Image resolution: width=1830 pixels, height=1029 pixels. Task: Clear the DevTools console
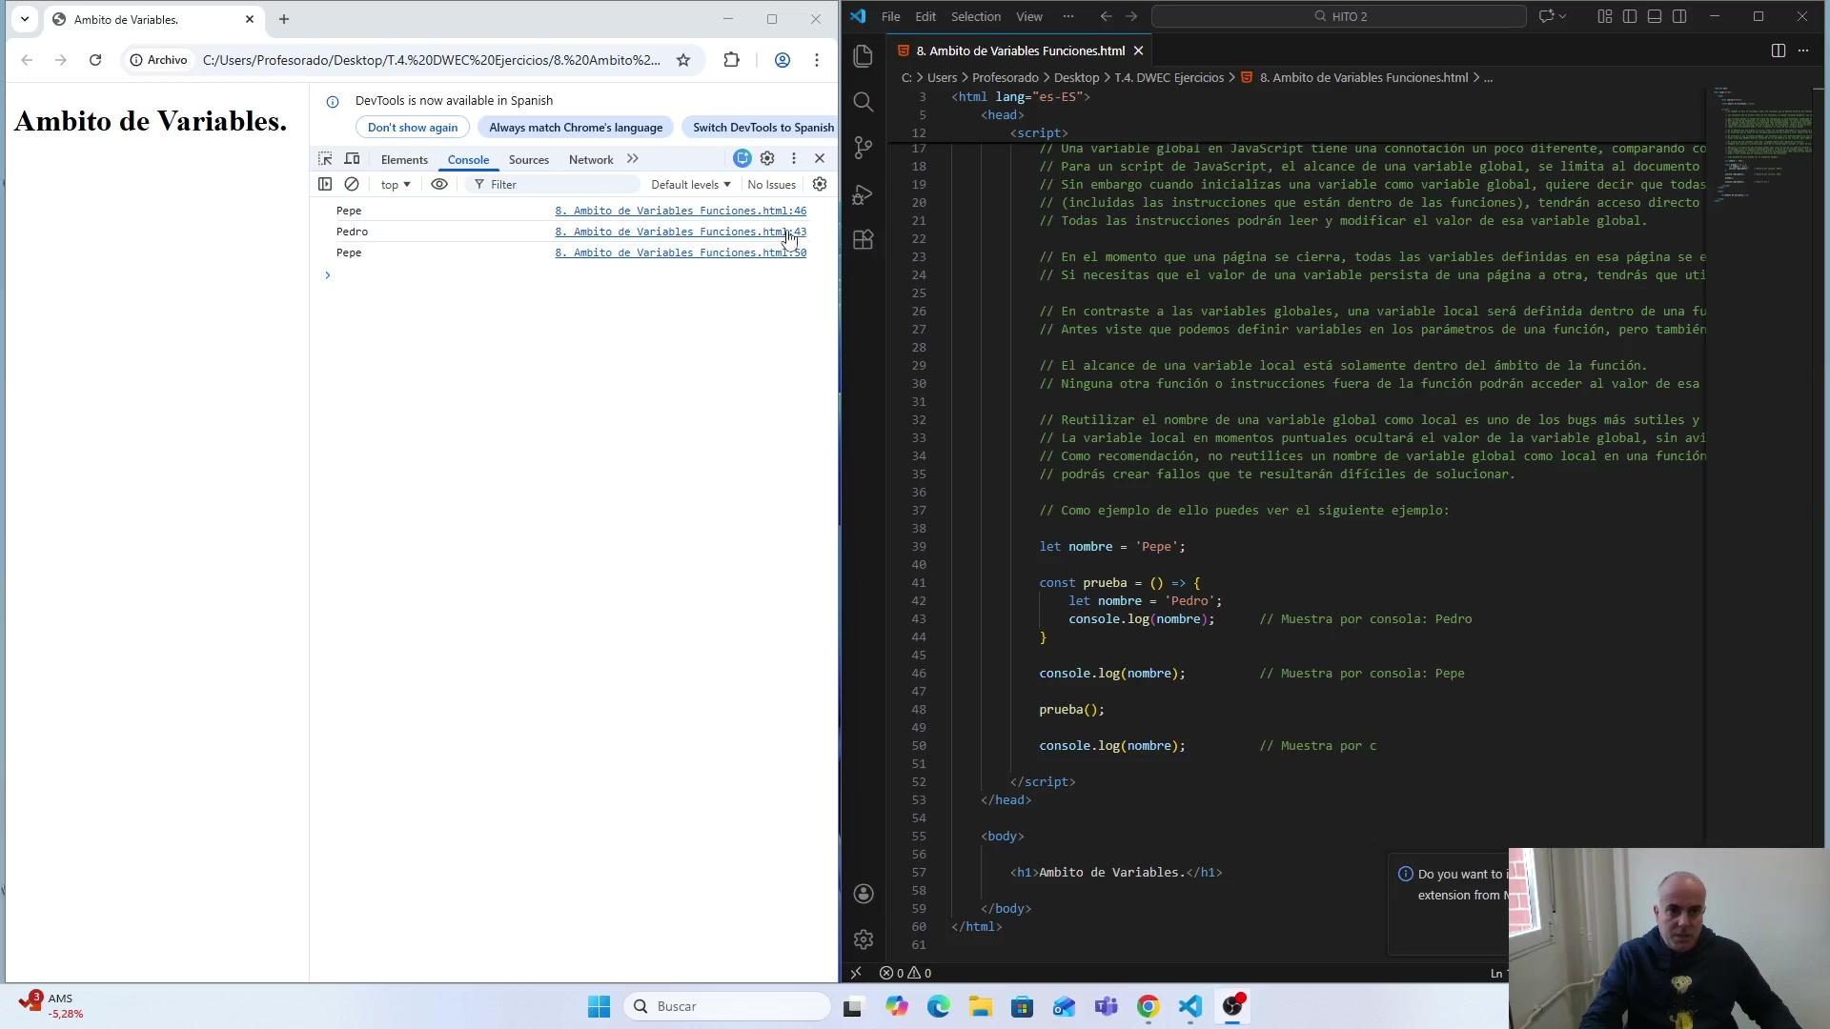point(352,184)
